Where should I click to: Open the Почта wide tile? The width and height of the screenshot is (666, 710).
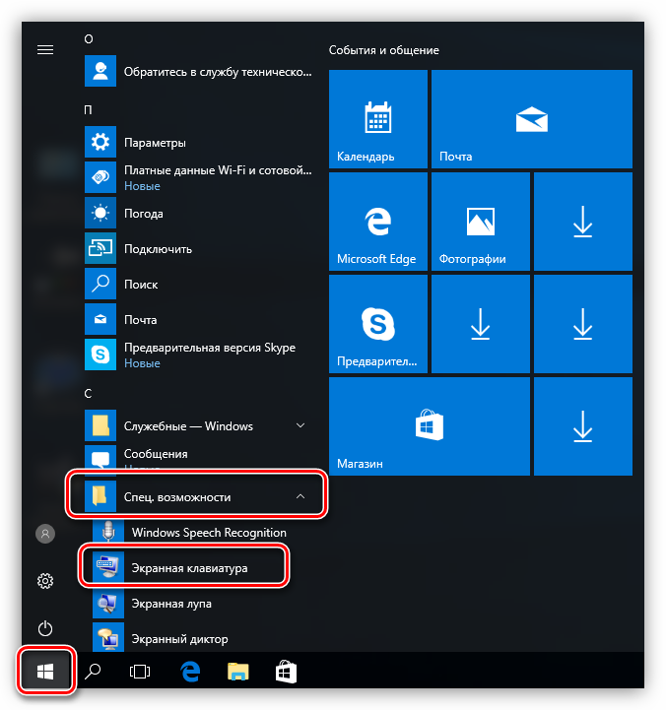click(531, 118)
